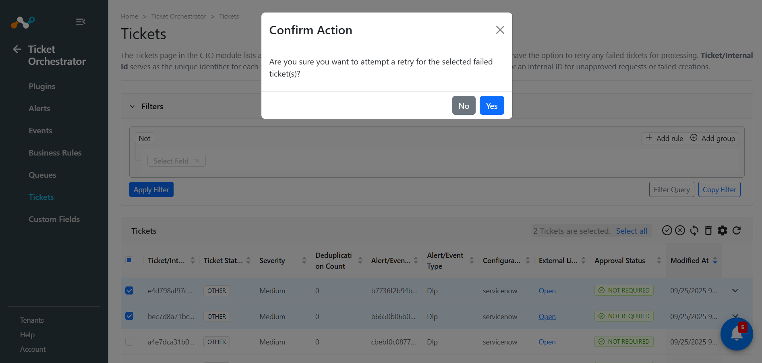762x363 pixels.
Task: Click the Copy Filter button
Action: (719, 189)
